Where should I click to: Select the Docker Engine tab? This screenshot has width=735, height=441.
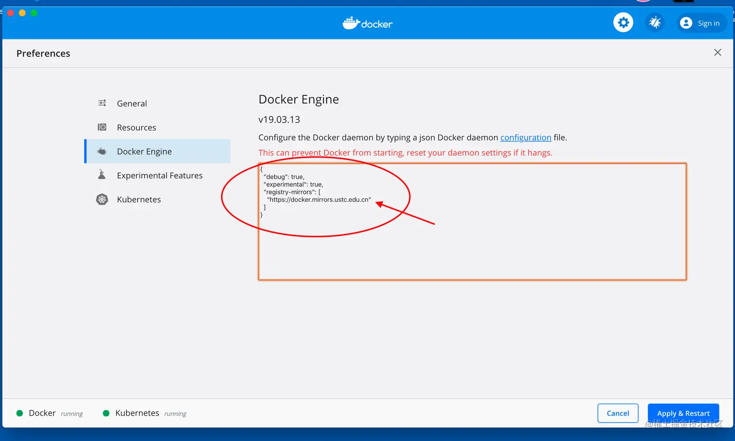tap(157, 151)
